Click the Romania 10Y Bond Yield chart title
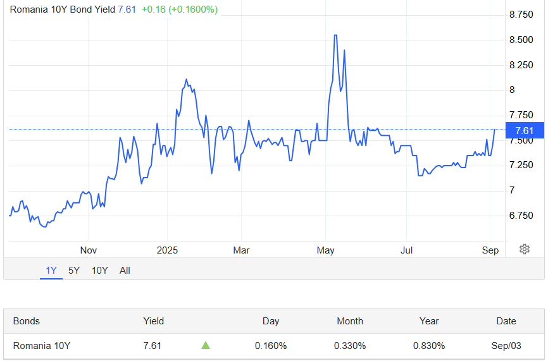The image size is (548, 361). (x=62, y=9)
